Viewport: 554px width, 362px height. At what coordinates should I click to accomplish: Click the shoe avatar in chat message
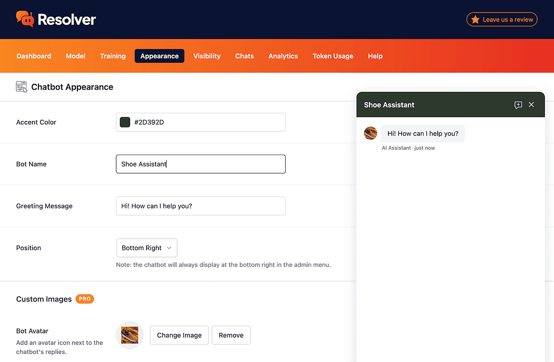point(371,133)
